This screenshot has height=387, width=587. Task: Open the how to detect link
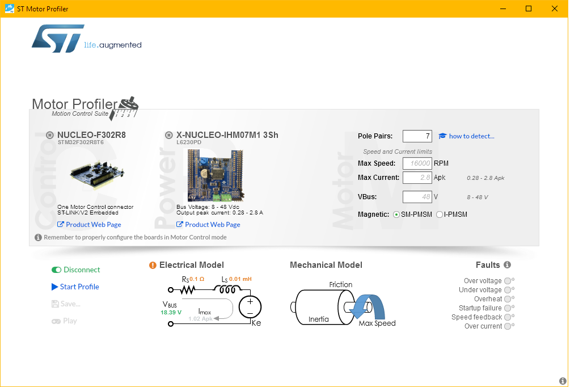(472, 136)
